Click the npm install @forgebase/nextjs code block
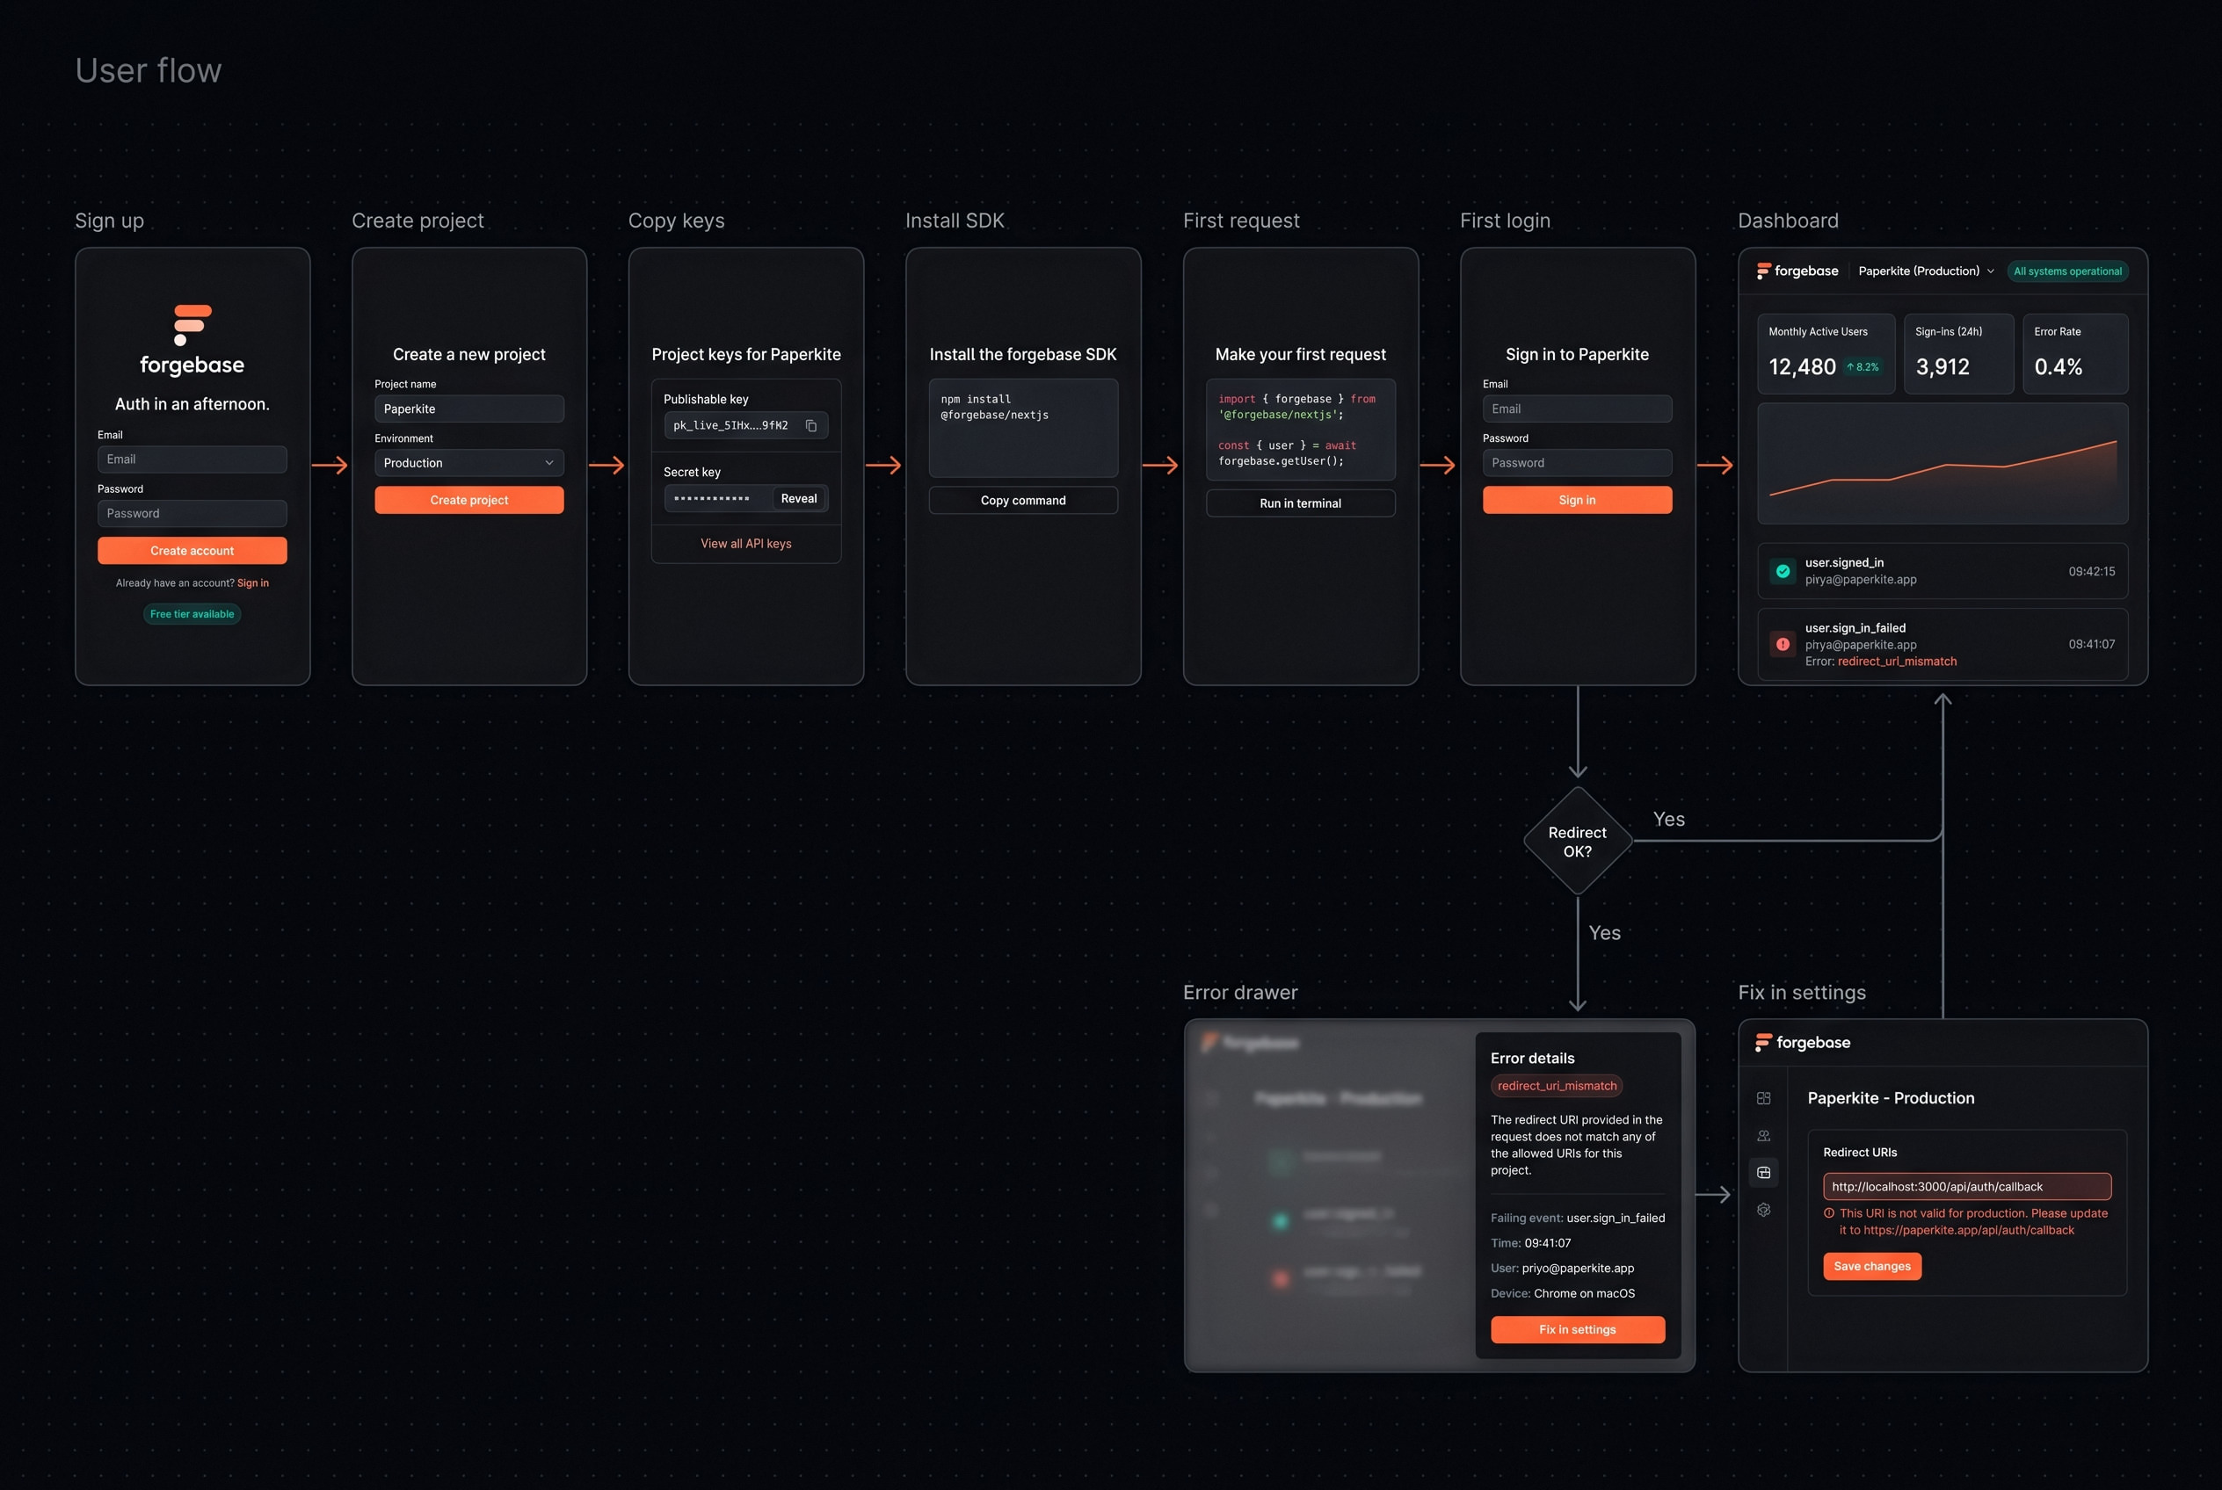The width and height of the screenshot is (2222, 1490). click(x=1023, y=428)
